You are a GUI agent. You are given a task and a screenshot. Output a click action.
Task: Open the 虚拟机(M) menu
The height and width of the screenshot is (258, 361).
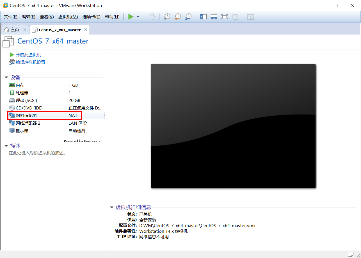(x=68, y=17)
